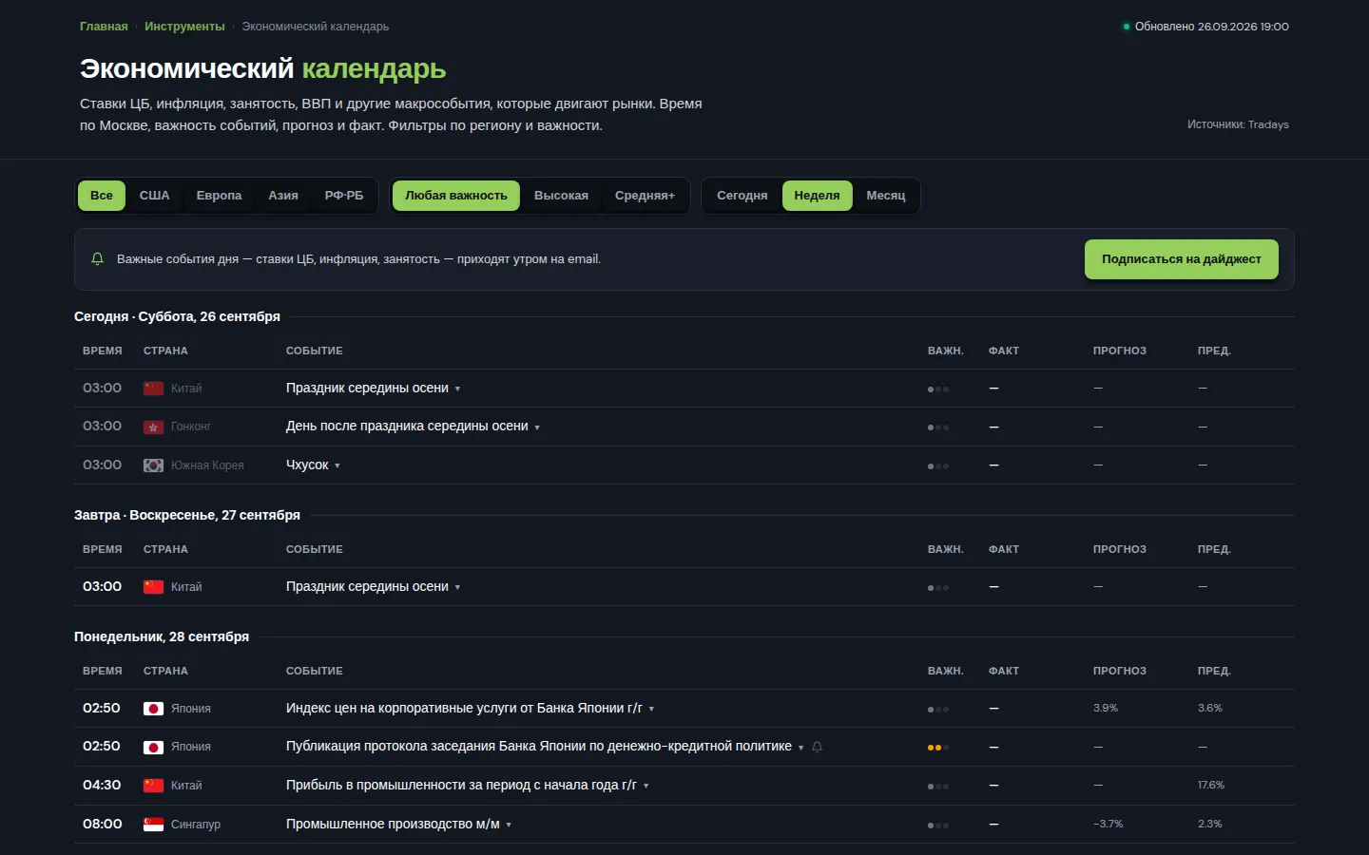
Task: Go to Главная breadcrumb
Action: coord(104,27)
